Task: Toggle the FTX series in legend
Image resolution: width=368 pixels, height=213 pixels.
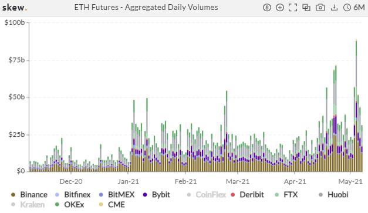Action: (286, 194)
